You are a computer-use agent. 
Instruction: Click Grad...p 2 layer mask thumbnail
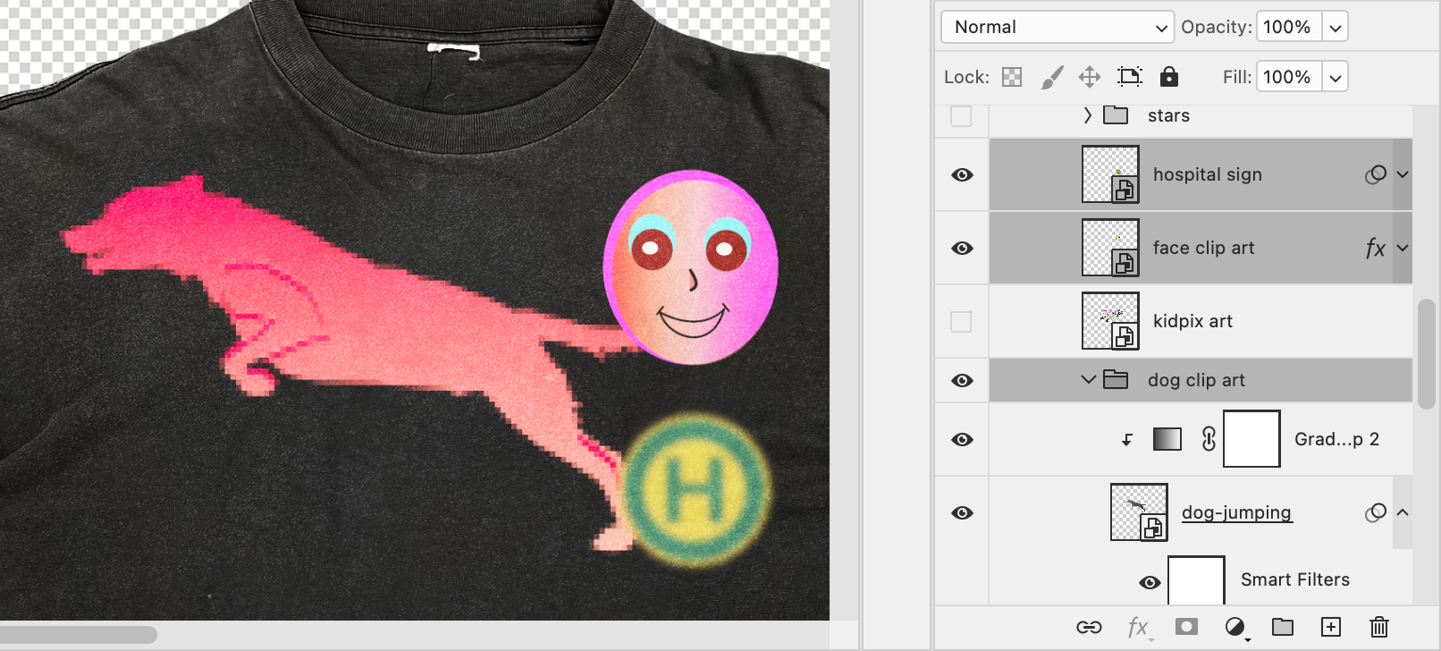[1251, 439]
